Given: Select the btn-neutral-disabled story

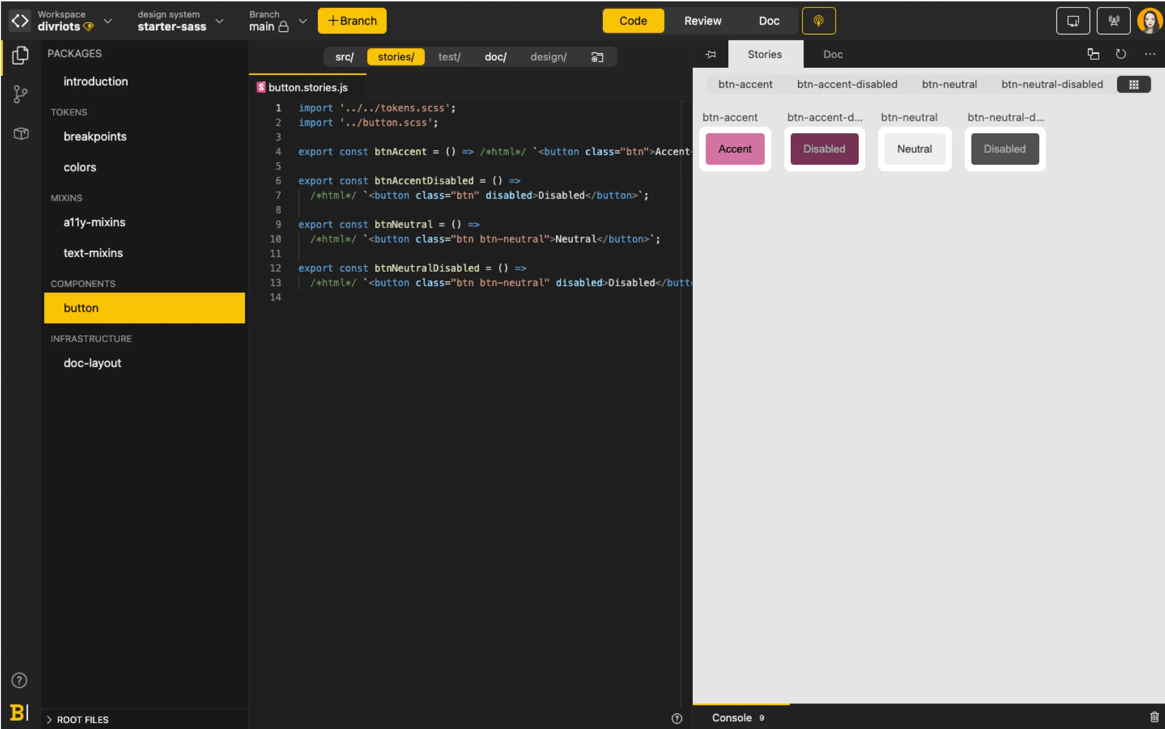Looking at the screenshot, I should click(1052, 84).
